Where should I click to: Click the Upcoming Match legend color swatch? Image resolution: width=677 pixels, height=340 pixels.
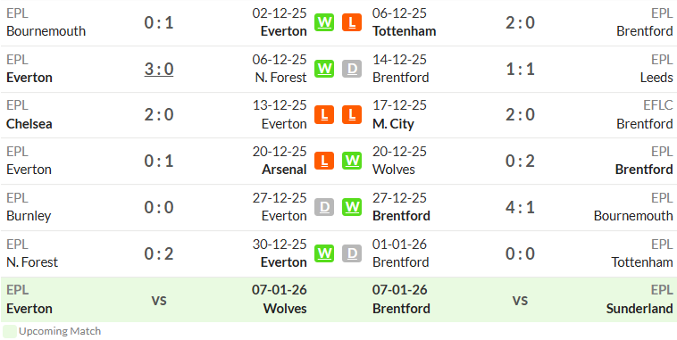(x=10, y=331)
